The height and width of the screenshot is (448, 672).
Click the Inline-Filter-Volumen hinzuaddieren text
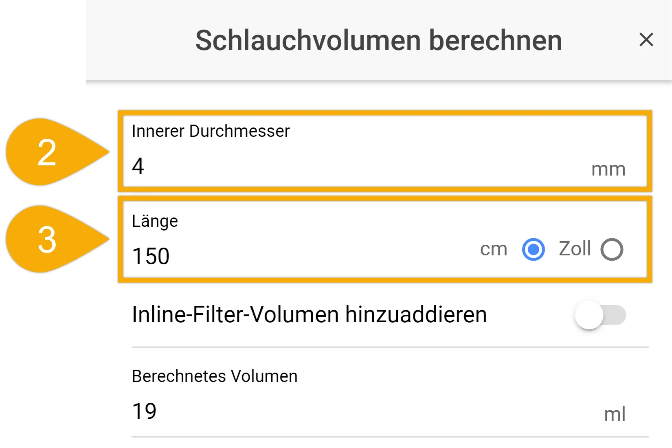309,315
